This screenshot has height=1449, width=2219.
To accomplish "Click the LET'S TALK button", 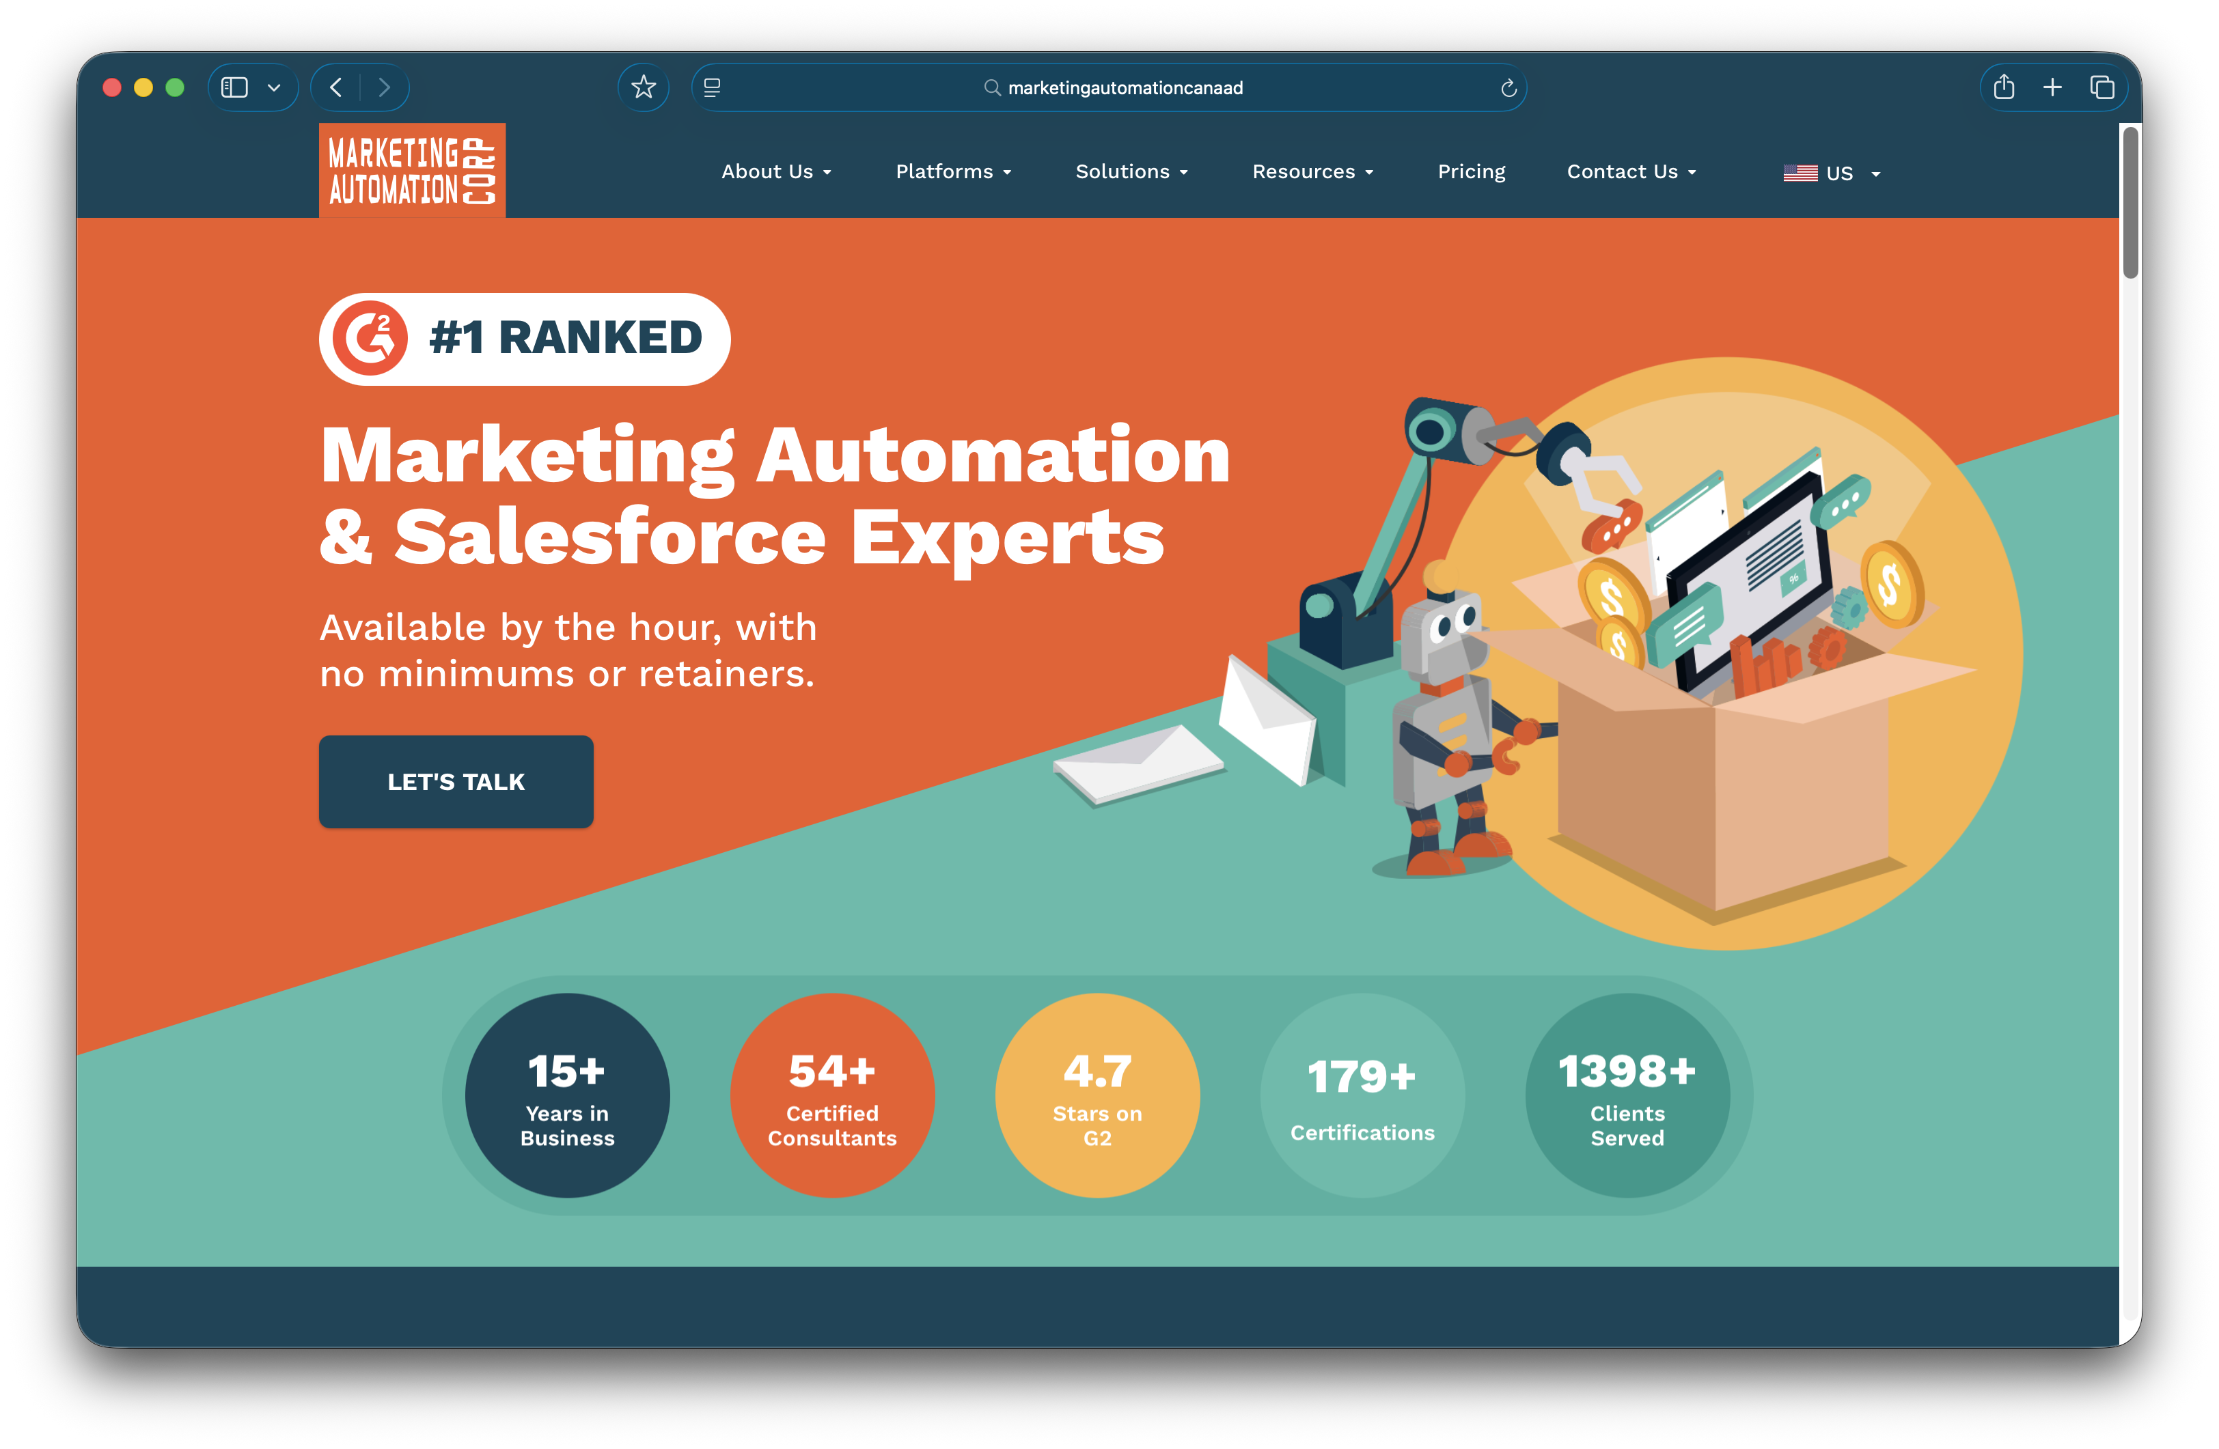I will tap(456, 782).
